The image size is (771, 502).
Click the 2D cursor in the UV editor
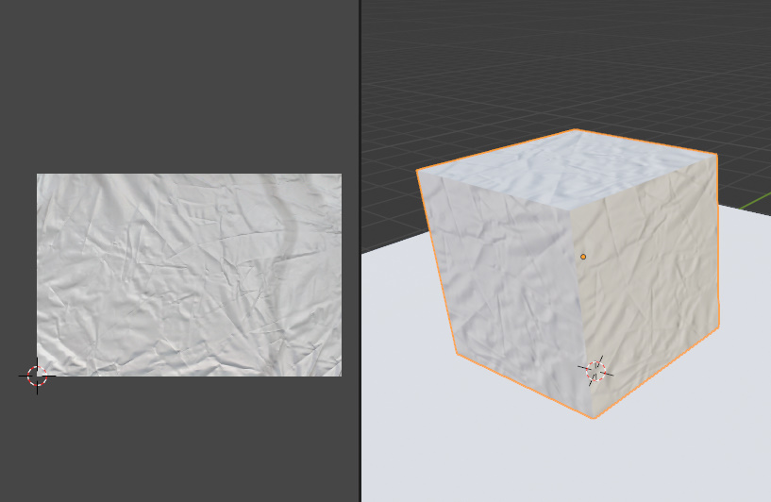click(x=37, y=376)
